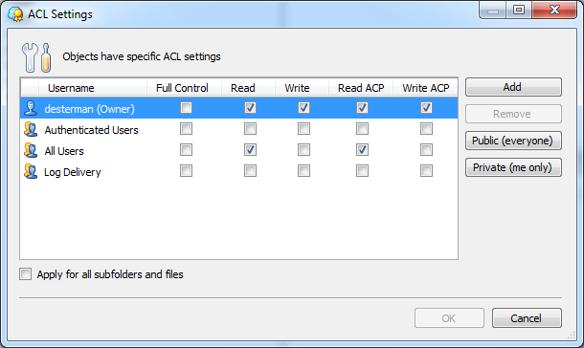The width and height of the screenshot is (584, 348).
Task: Select the Log Delivery row
Action: tap(238, 171)
